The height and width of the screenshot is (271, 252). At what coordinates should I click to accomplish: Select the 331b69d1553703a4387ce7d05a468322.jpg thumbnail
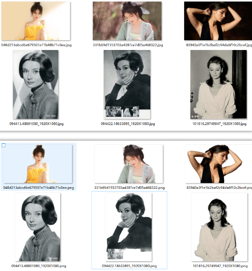[x=127, y=21]
